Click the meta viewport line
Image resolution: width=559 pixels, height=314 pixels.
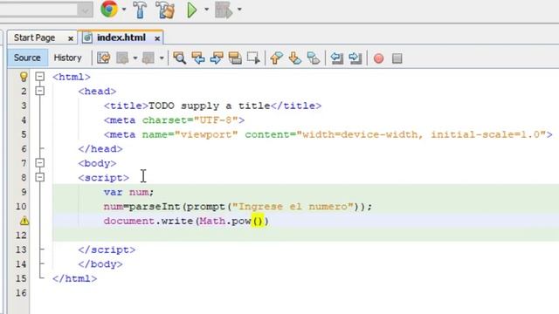328,134
